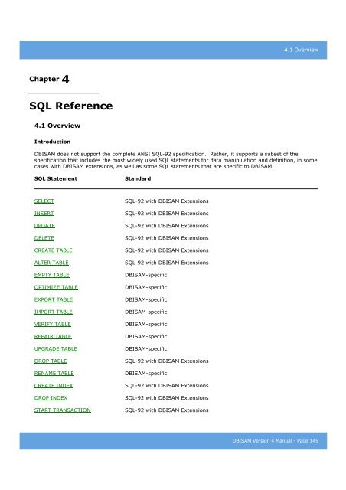Follow the OPTIMIZE TABLE link

(56, 287)
